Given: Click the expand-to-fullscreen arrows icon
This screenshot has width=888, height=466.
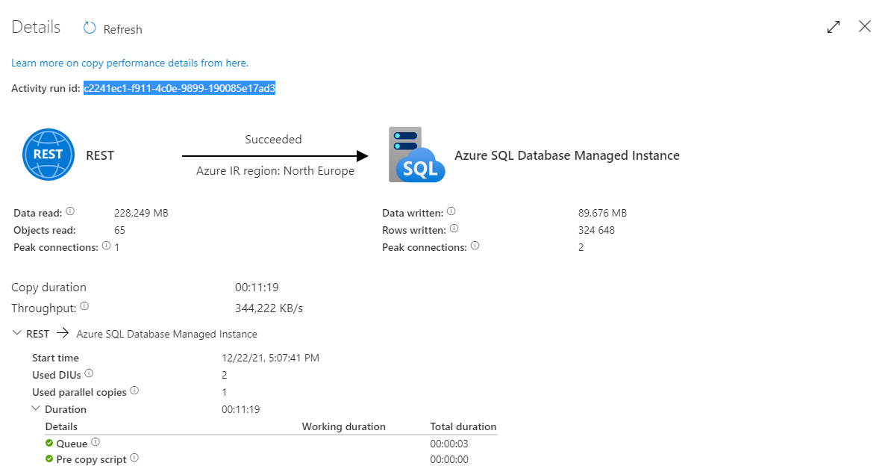Looking at the screenshot, I should 834,26.
